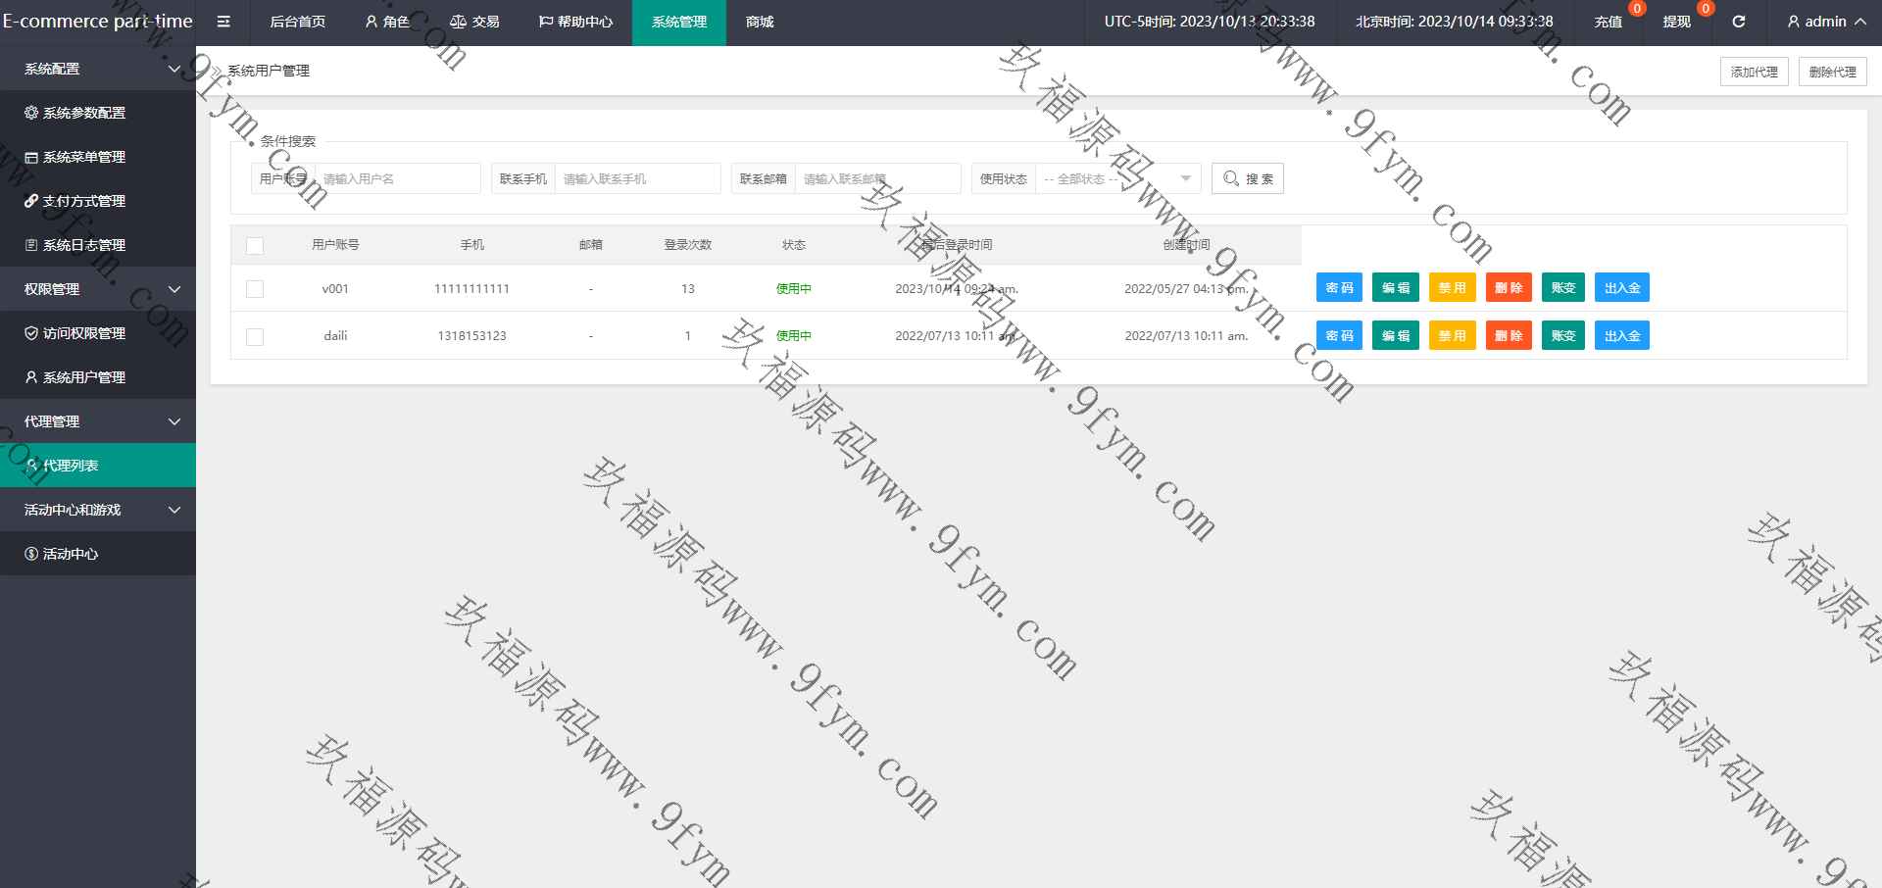Expand the admin user menu
Screen dimensions: 1882x888
[1825, 22]
